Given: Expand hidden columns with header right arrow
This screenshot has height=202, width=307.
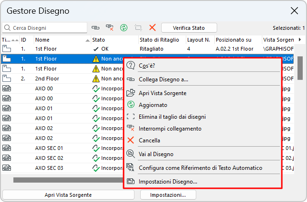Looking at the screenshot, I should pos(299,40).
